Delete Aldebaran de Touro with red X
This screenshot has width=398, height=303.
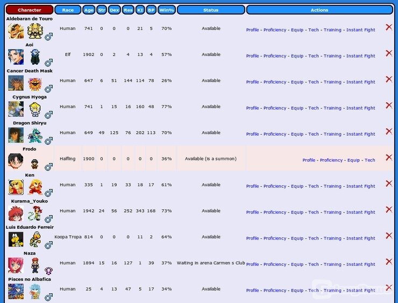point(389,27)
